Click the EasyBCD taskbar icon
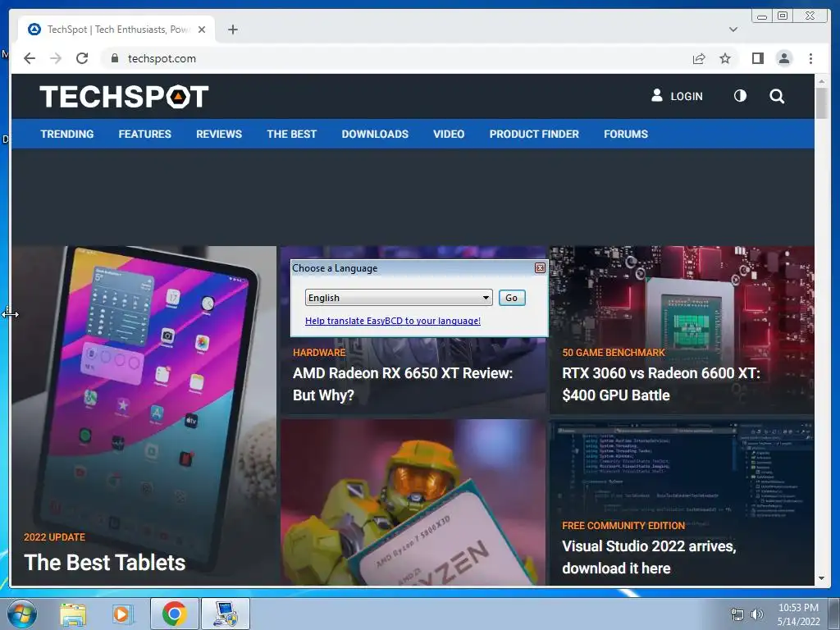Screen dimensions: 840x630 coord(226,614)
